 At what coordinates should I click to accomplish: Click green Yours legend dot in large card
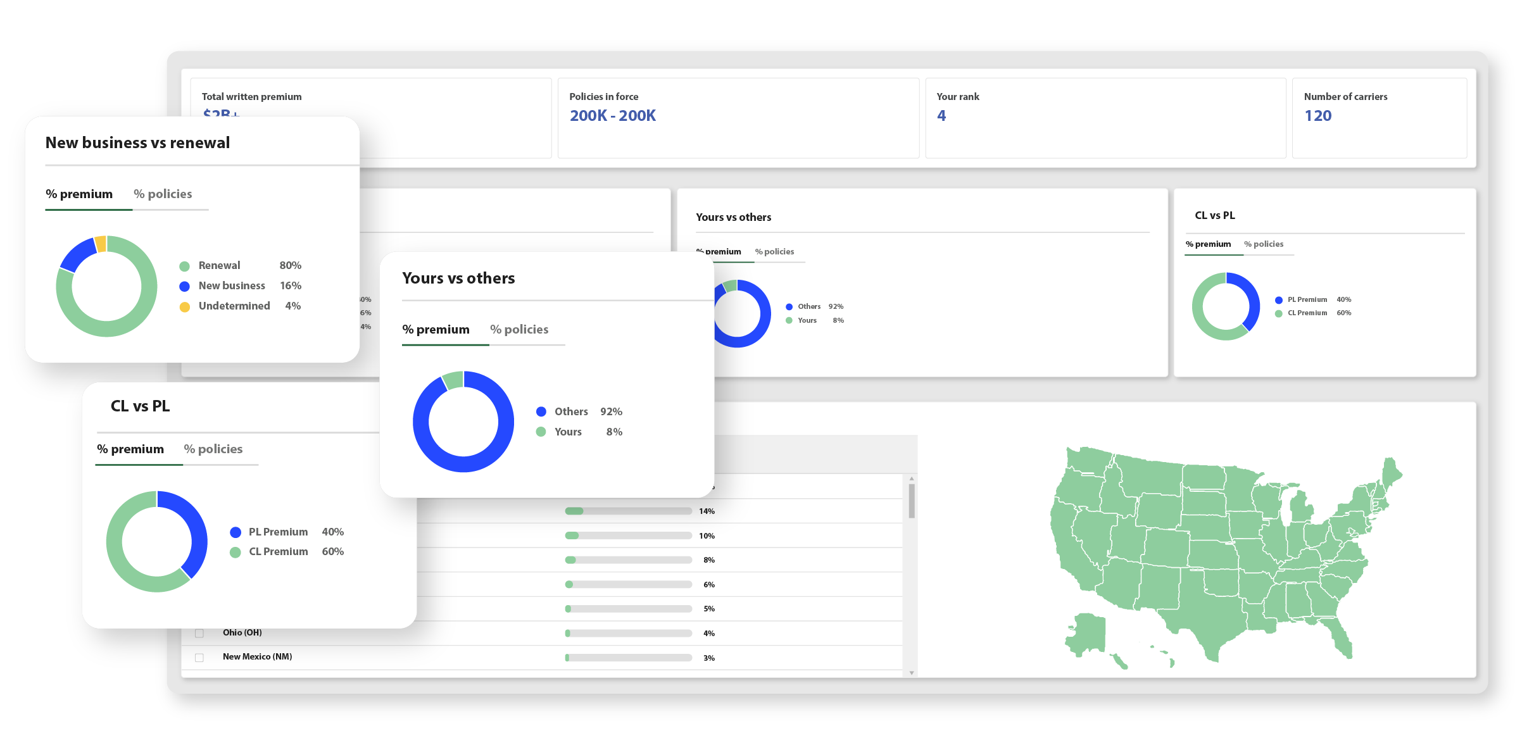click(x=541, y=432)
